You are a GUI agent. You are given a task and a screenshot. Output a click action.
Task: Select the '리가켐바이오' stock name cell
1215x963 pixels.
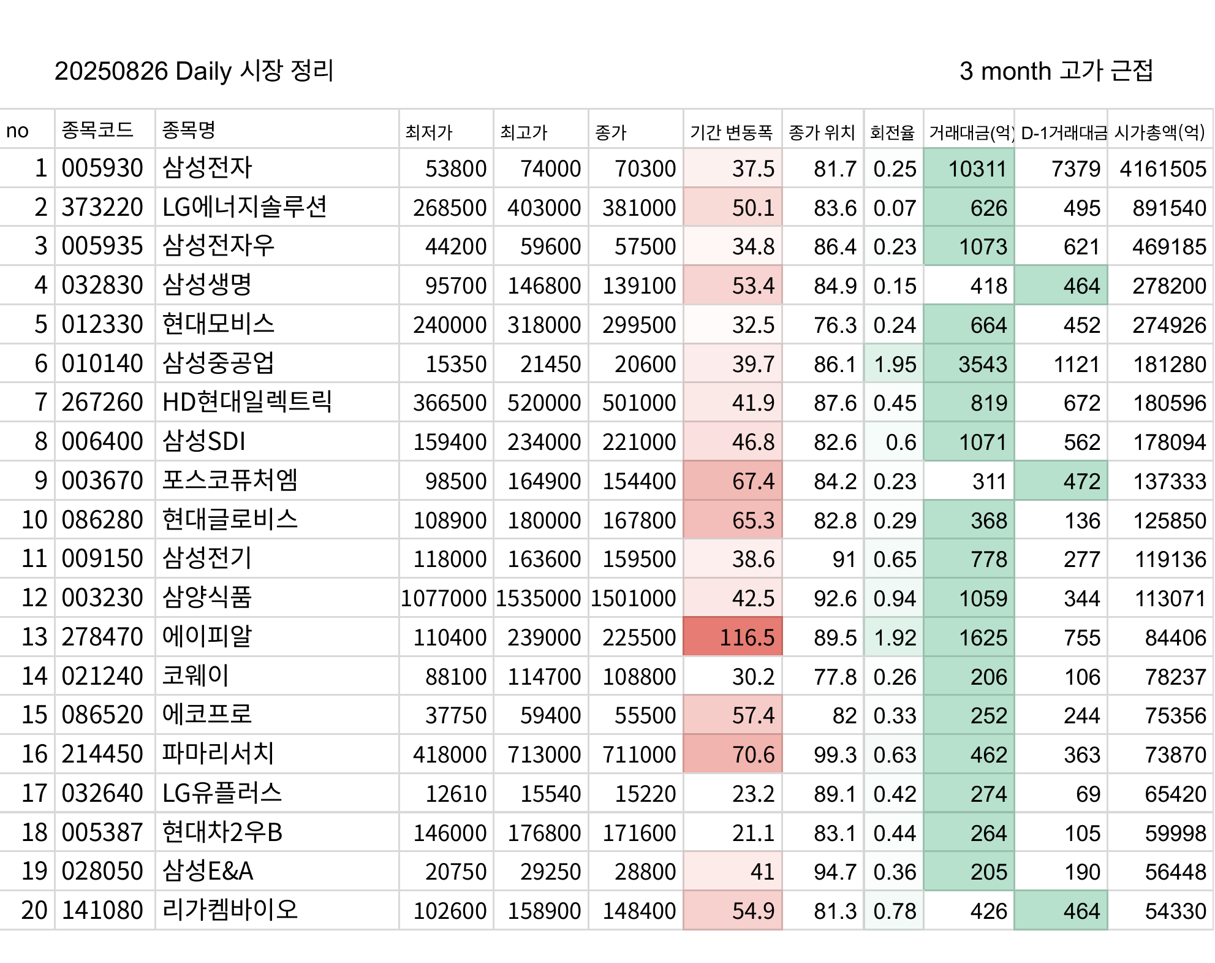pos(277,910)
